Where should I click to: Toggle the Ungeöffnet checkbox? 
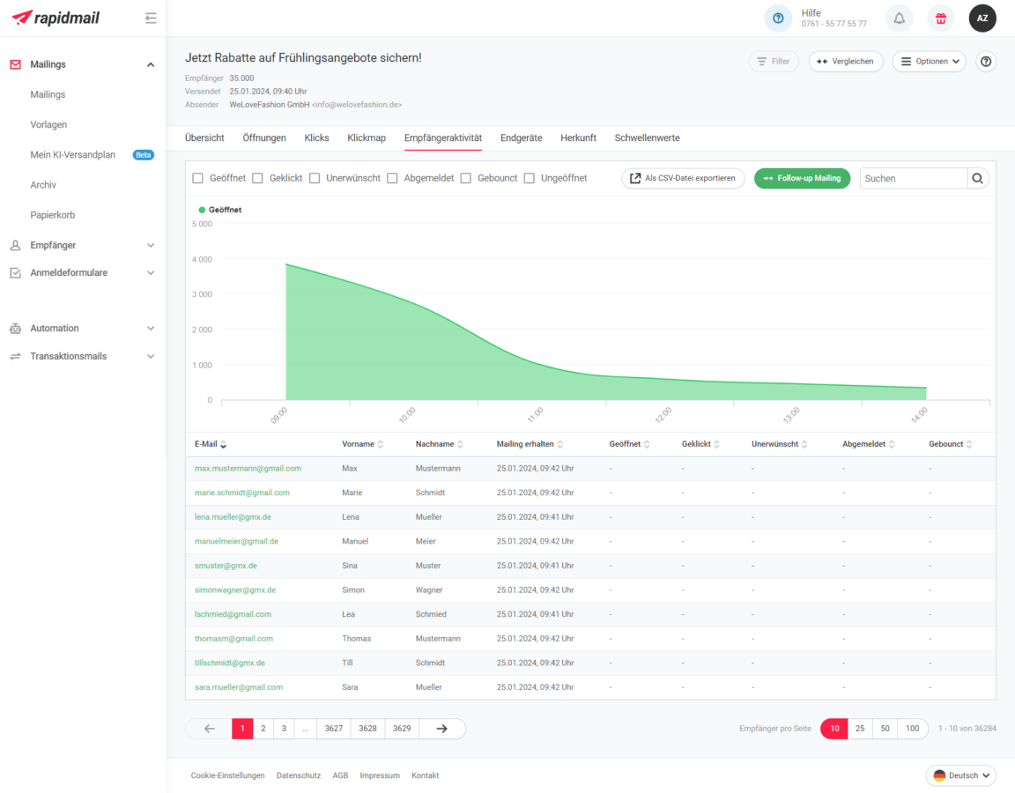(530, 178)
